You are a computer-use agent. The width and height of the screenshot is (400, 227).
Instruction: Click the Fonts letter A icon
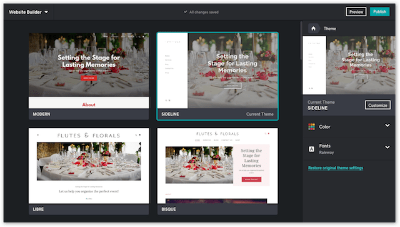click(x=311, y=149)
